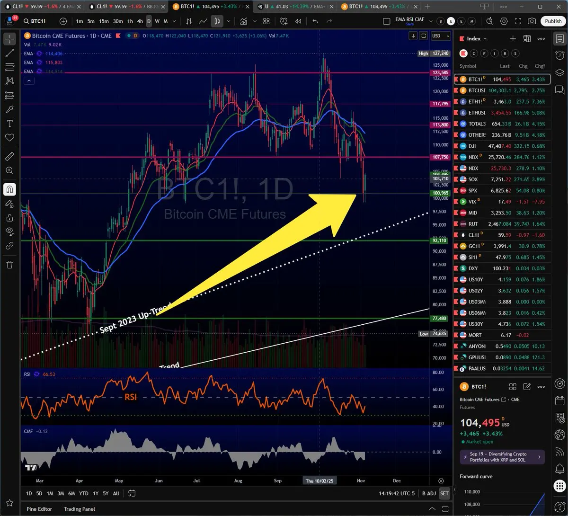Filter the watchlist by F flag
This screenshot has height=516, width=568.
point(484,53)
